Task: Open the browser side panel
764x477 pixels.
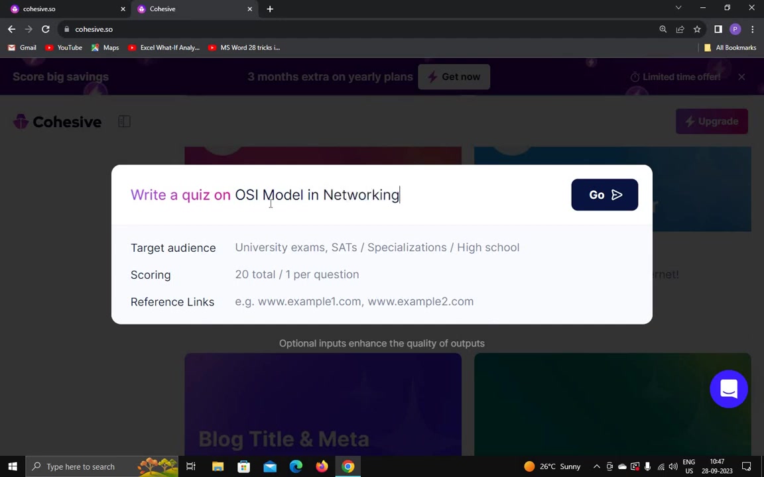Action: tap(718, 29)
